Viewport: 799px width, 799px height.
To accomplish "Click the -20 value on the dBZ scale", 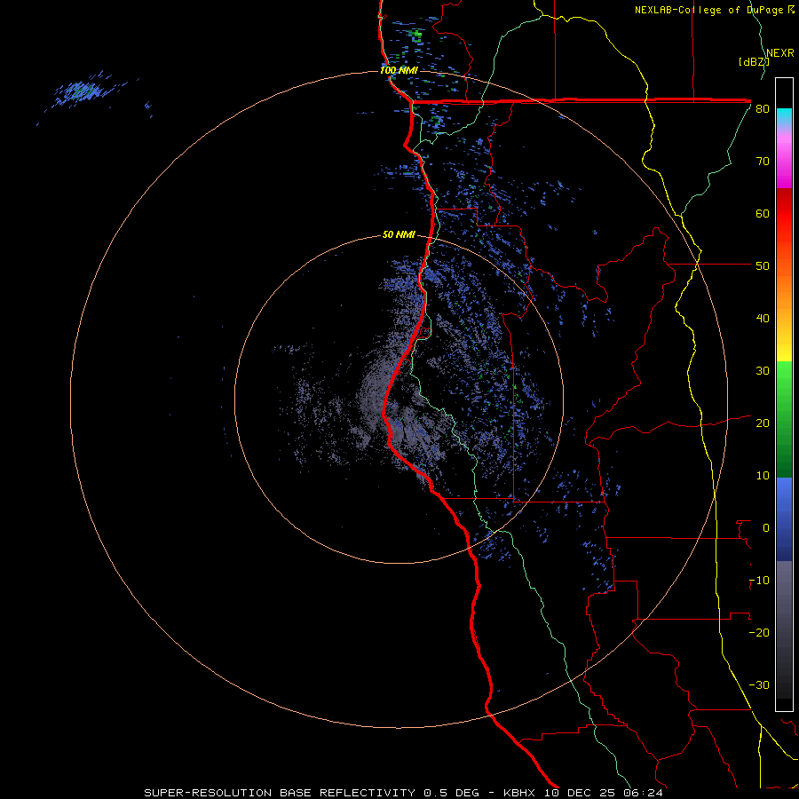I will [x=759, y=633].
